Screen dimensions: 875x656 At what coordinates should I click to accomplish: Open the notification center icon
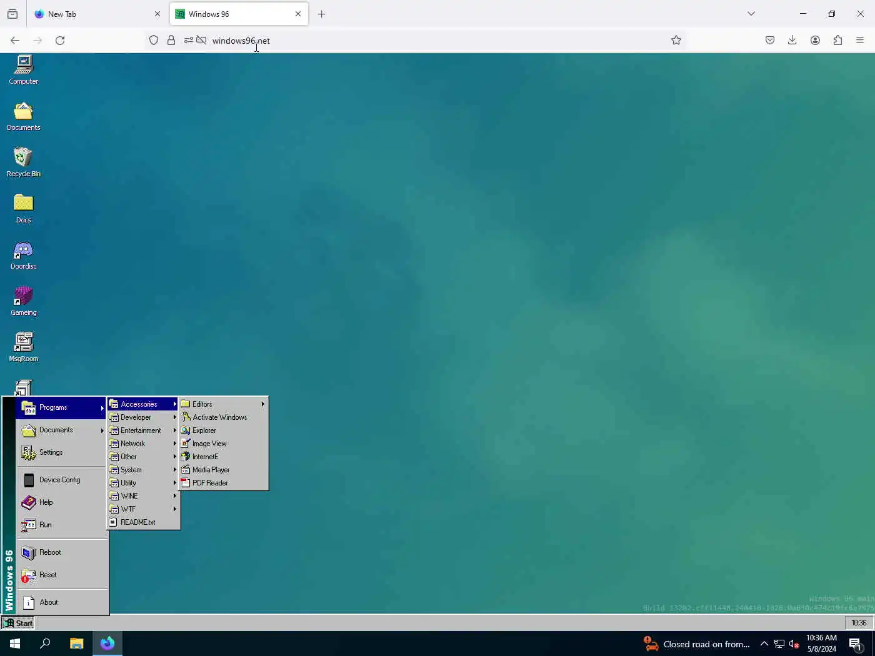[x=857, y=644]
